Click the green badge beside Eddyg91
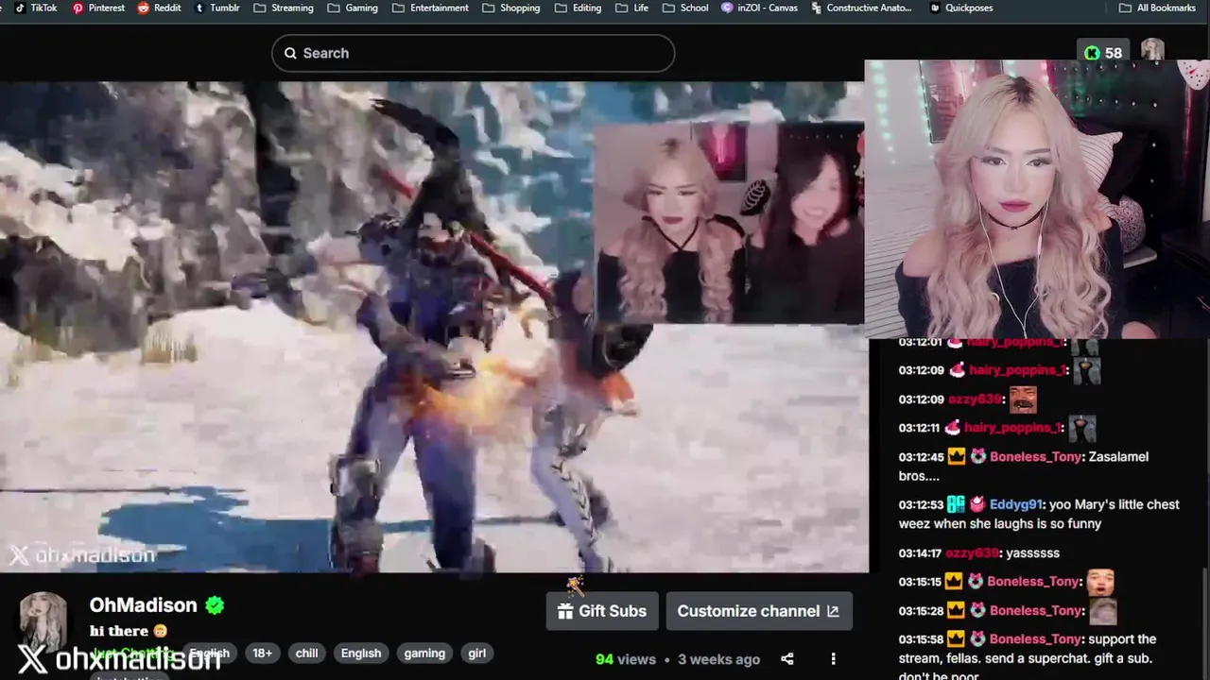Screen dimensions: 1210x680 pyautogui.click(x=957, y=504)
